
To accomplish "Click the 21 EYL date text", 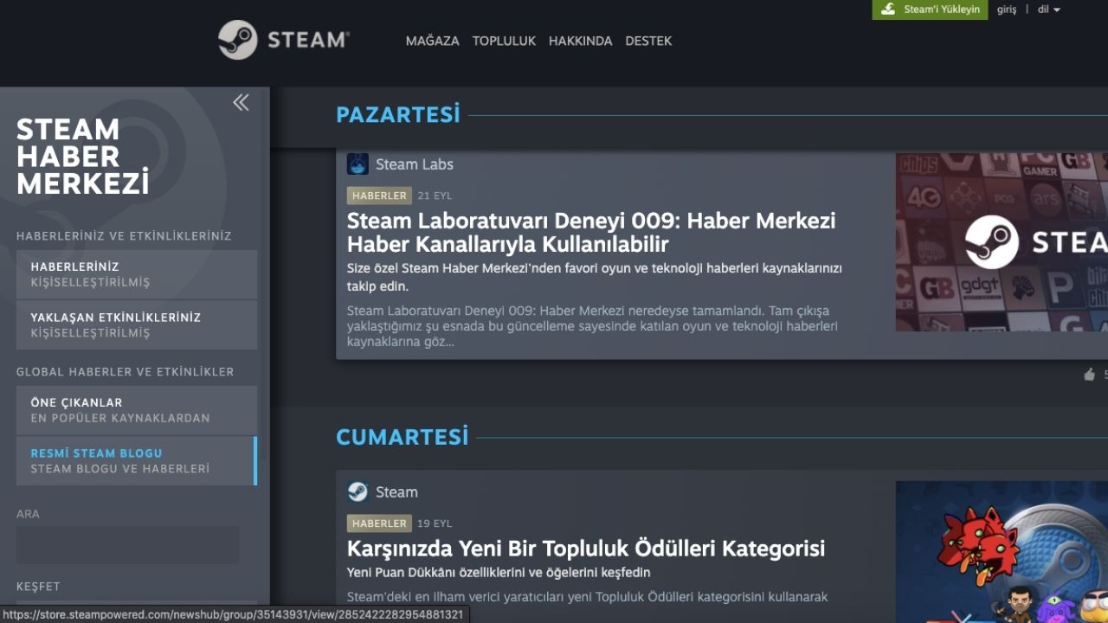I will [435, 196].
